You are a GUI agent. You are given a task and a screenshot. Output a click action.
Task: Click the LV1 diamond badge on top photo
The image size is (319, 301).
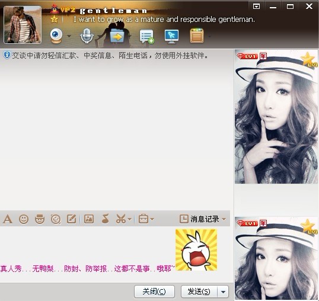pyautogui.click(x=247, y=56)
